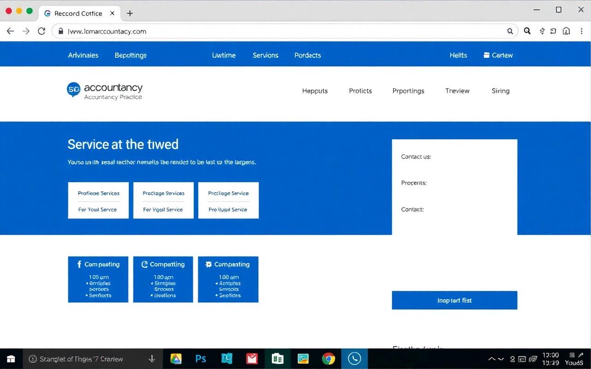Open the blue Compeating card
591x369 pixels.
228,280
